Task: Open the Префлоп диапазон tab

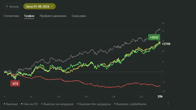Action: 53,16
